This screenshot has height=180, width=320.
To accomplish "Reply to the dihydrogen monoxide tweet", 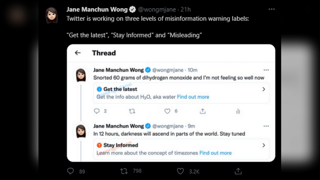I will coord(97,111).
